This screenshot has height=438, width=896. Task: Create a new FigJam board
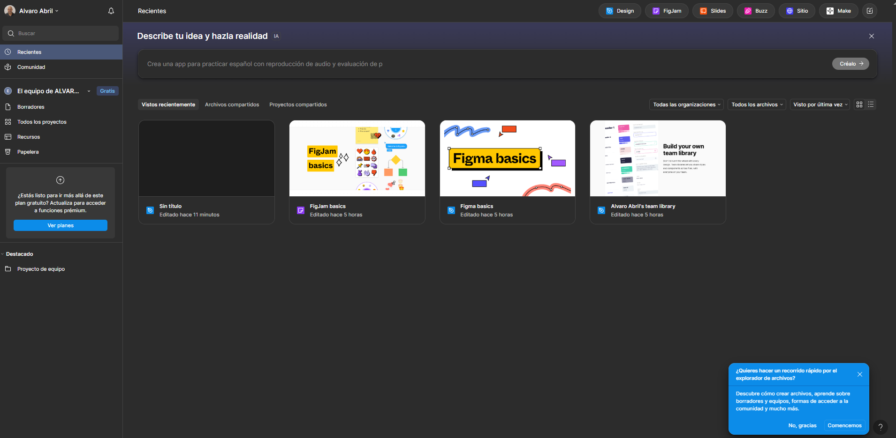667,11
